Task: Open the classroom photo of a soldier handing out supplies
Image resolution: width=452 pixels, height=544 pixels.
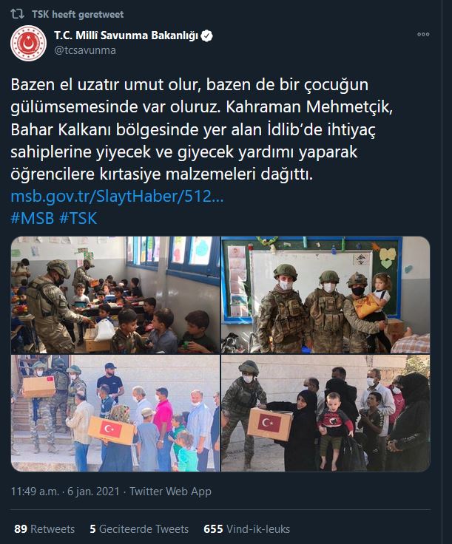Action: point(115,295)
